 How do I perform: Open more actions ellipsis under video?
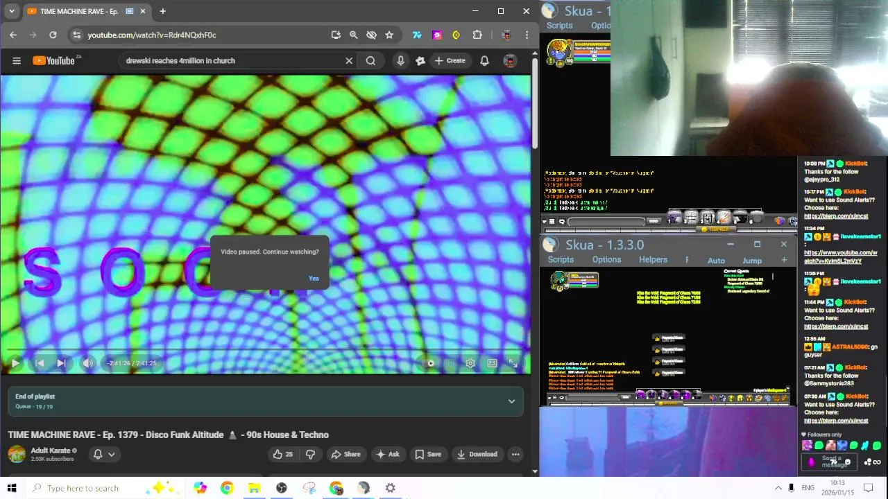pyautogui.click(x=515, y=454)
